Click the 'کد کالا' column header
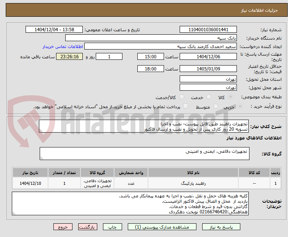This screenshot has height=237, width=288. tap(254, 173)
